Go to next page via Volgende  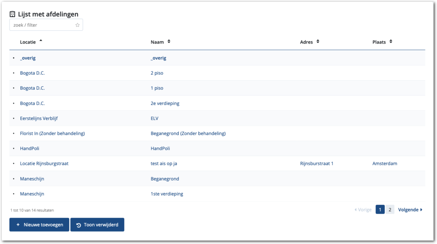click(410, 209)
